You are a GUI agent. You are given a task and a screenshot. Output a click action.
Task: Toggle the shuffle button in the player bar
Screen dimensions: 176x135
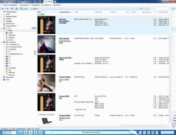click(140, 133)
